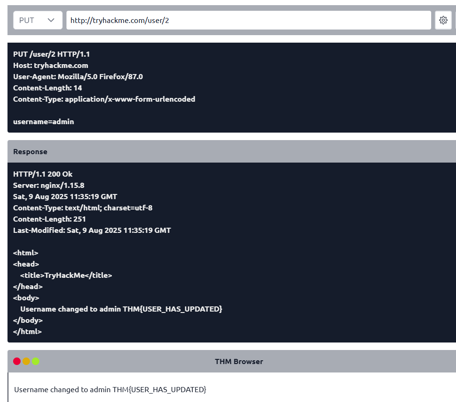Select the closing </html> tag line
The image size is (456, 402).
point(27,332)
